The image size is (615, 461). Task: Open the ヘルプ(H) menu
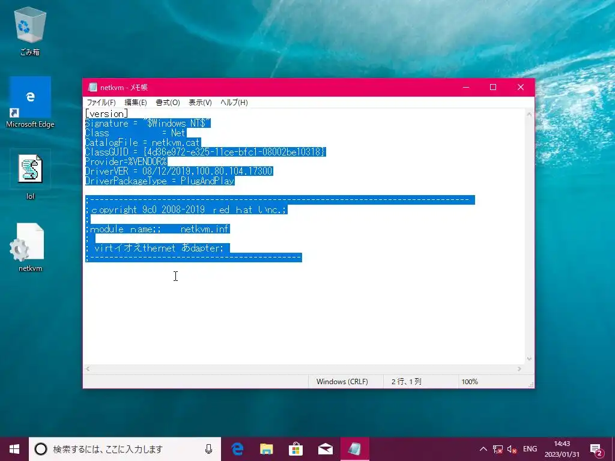coord(234,102)
